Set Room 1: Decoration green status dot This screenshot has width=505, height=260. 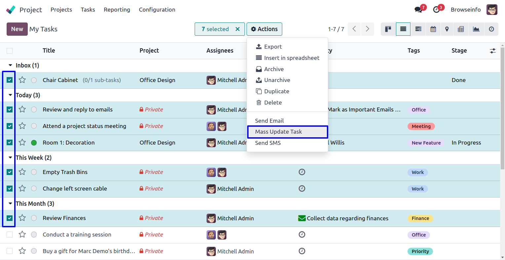34,143
